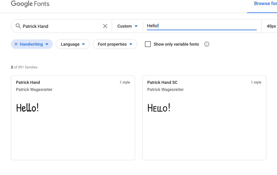This screenshot has height=175, width=277.
Task: Click the Hello! sample in Patrick Hand SC
Action: point(159,108)
